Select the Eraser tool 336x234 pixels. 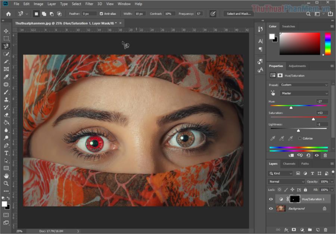coord(6,115)
